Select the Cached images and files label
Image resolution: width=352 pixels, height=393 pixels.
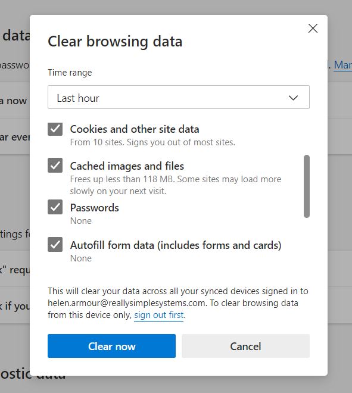pos(127,166)
